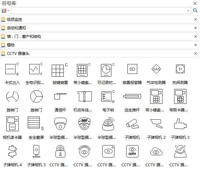This screenshot has width=200, height=171.
Task: Select the 带小键盘 device symbol in top row
Action: [84, 70]
